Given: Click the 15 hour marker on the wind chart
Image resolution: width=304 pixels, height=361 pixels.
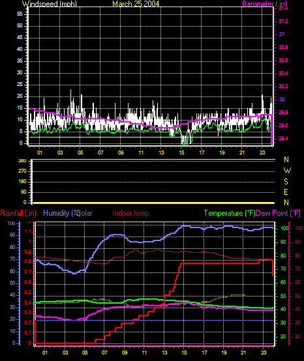Looking at the screenshot, I should 181,152.
